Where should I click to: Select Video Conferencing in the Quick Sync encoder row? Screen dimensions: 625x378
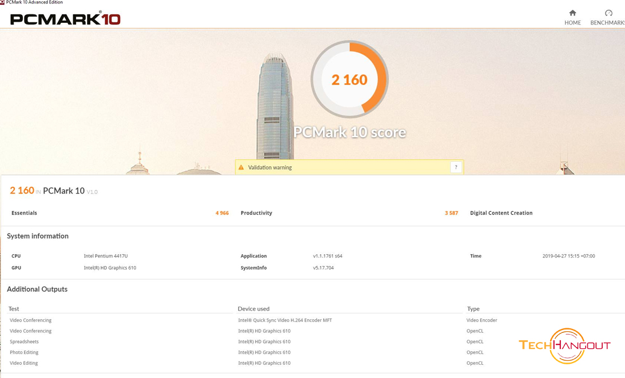(31, 320)
